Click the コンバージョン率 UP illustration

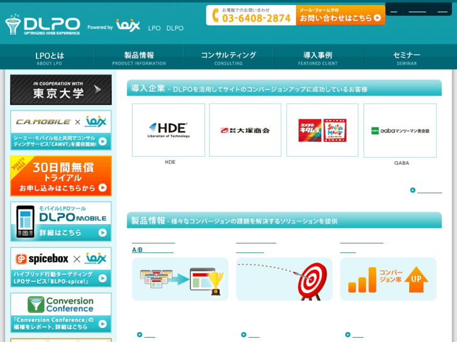click(388, 279)
